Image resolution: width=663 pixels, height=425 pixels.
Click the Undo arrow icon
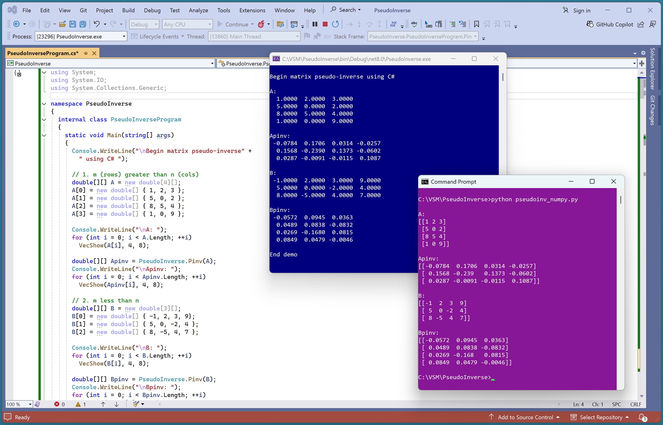coord(96,24)
